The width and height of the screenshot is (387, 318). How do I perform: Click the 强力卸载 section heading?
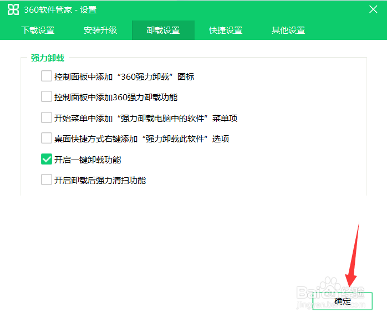48,58
